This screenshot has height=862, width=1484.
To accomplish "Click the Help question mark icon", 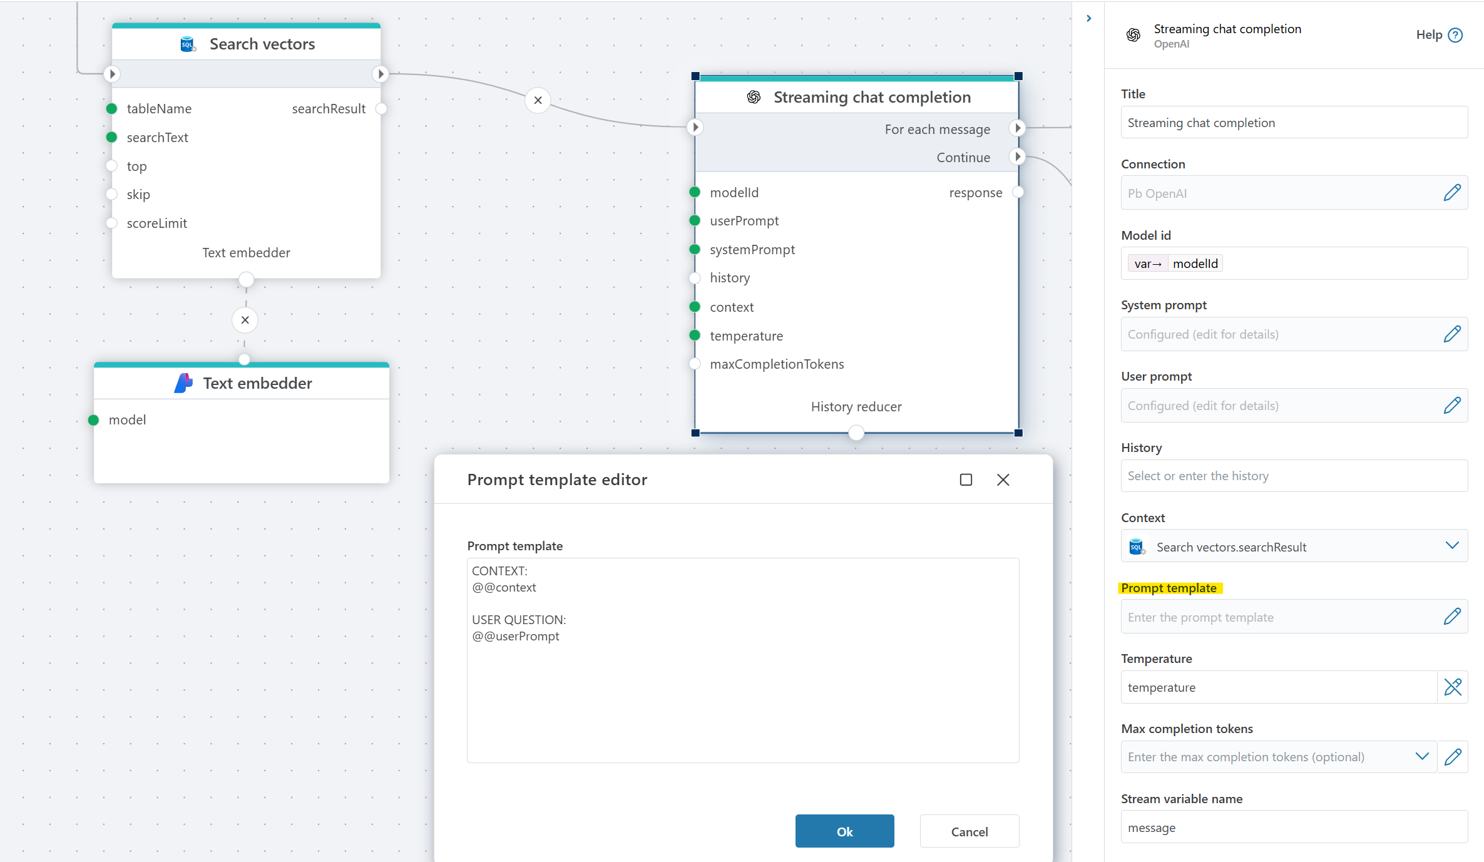I will click(x=1455, y=35).
